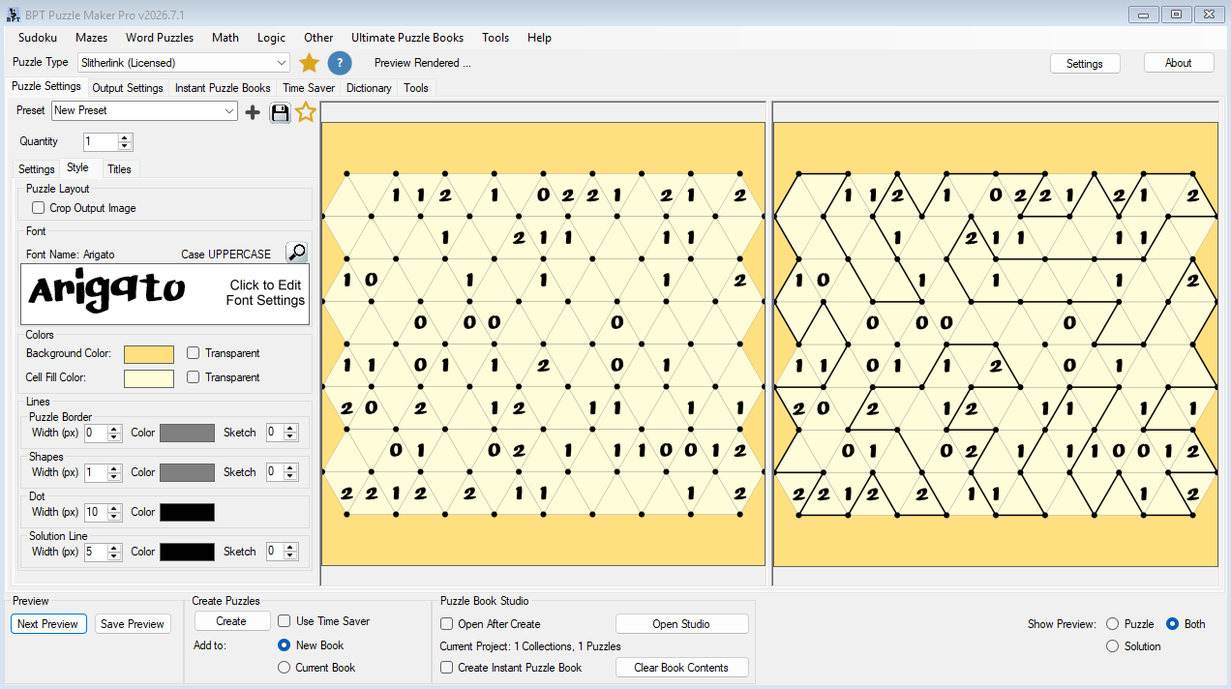Open the Settings sub-tab under Quantity

coord(37,169)
